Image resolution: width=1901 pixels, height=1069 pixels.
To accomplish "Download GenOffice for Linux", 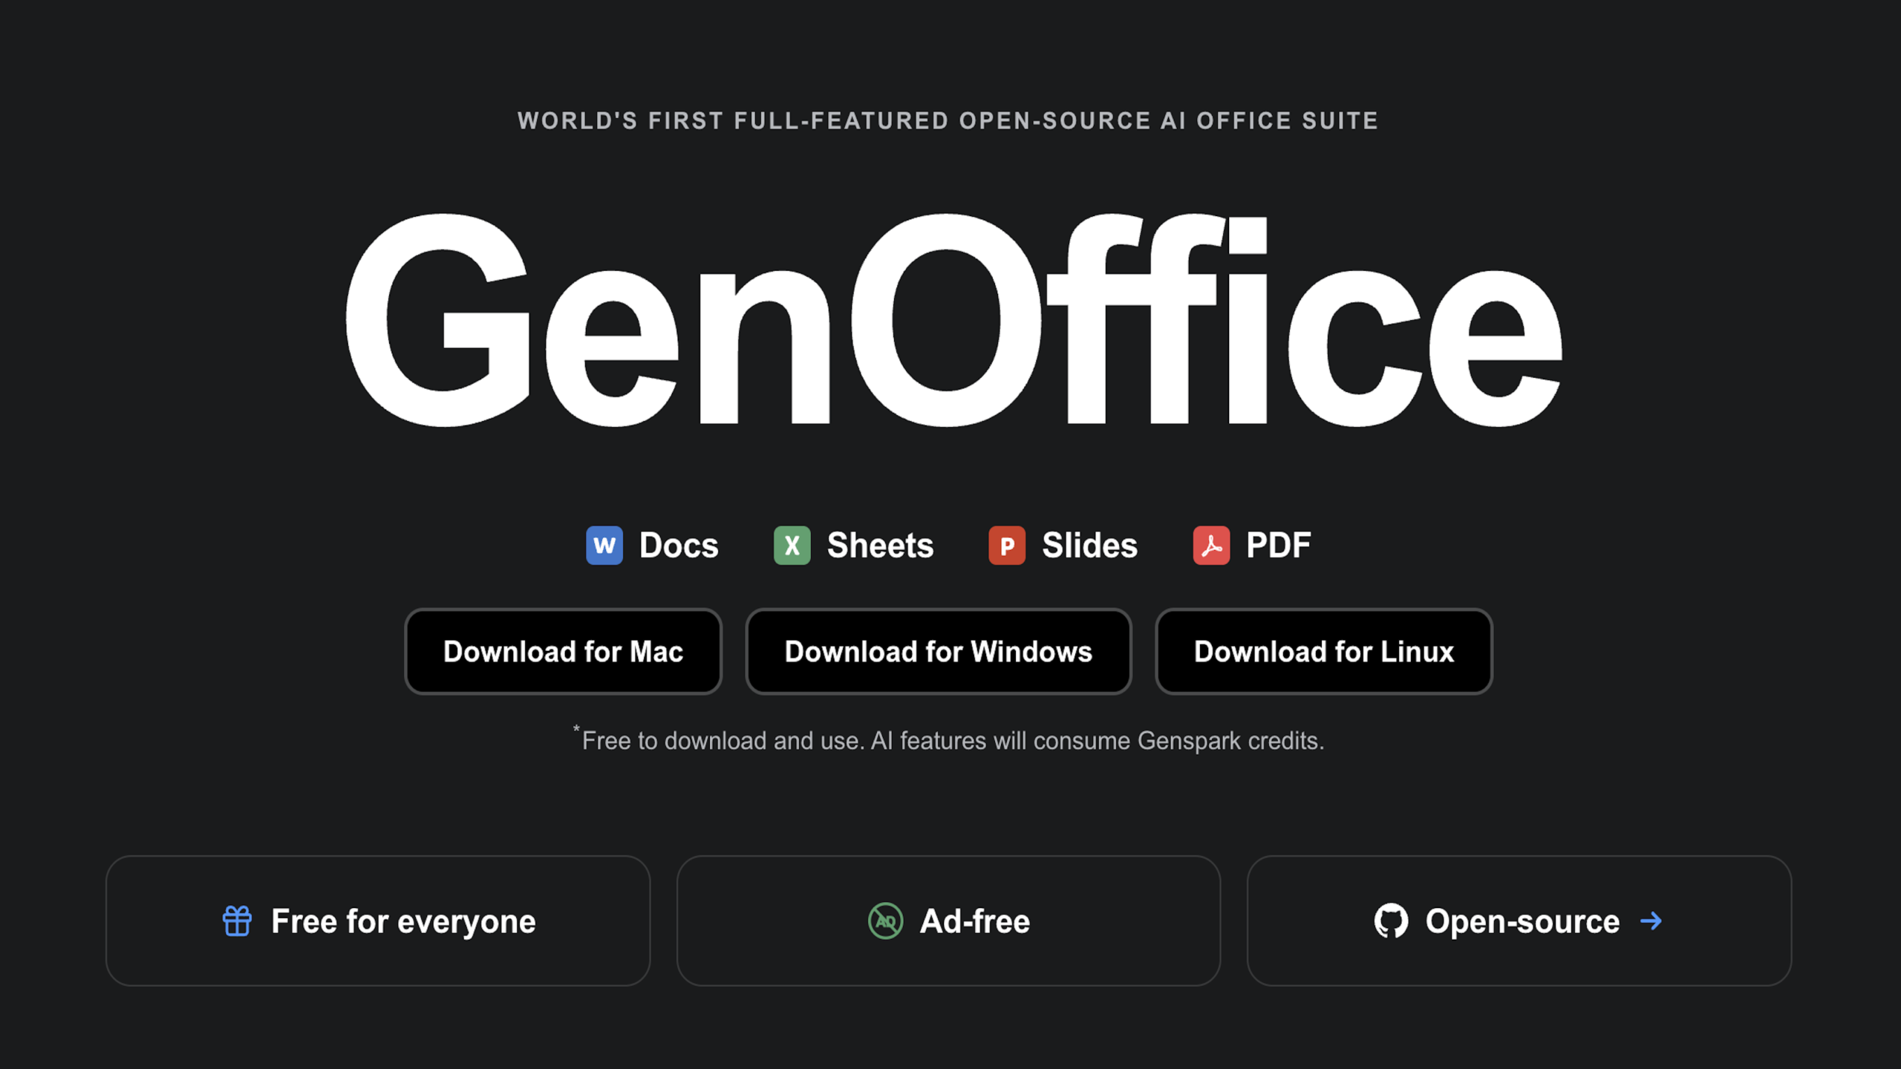I will [1323, 651].
